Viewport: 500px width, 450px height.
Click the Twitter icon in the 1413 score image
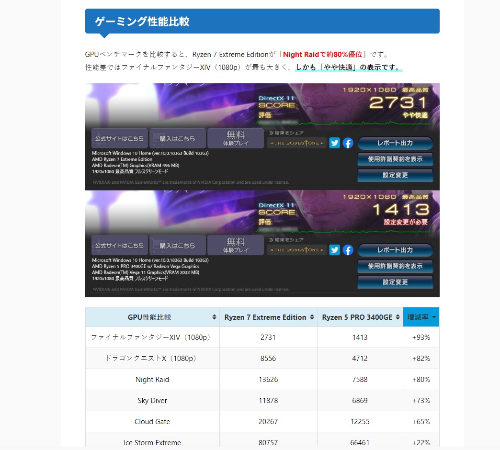(334, 250)
